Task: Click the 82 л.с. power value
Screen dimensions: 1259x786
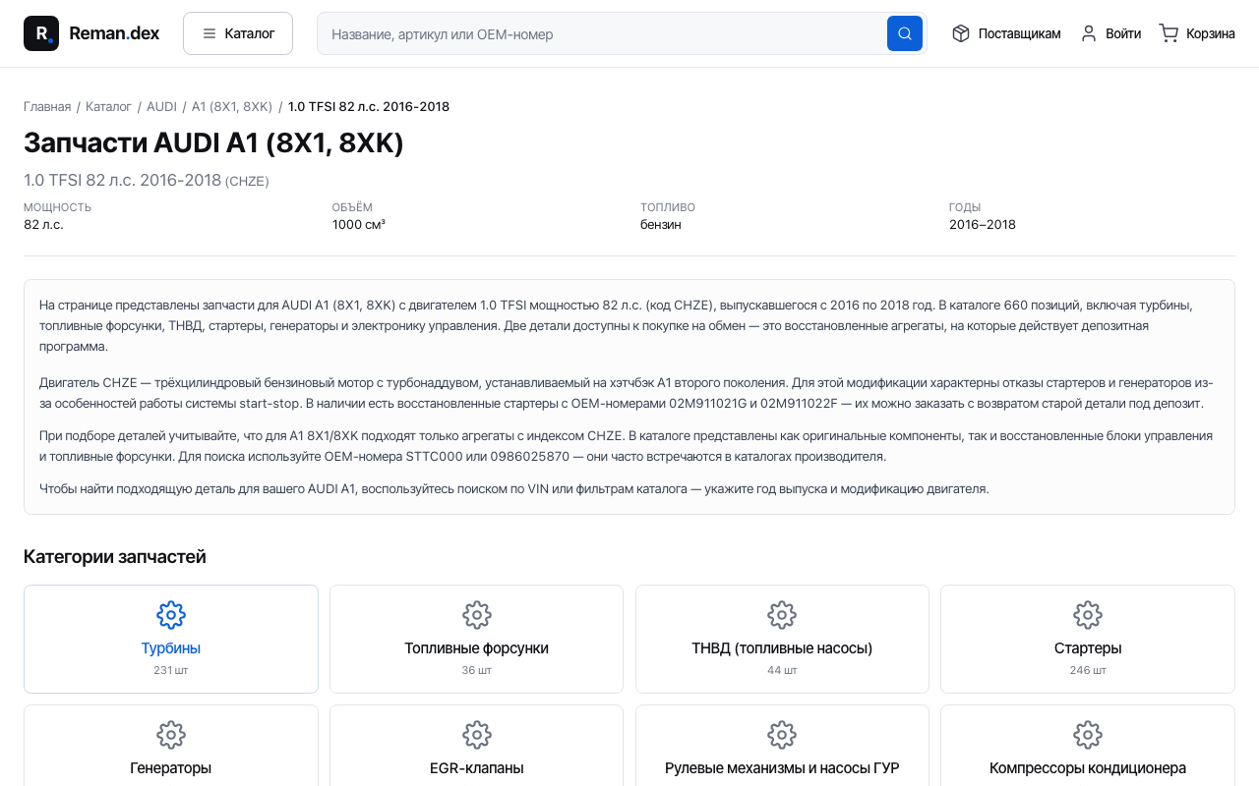Action: 43,224
